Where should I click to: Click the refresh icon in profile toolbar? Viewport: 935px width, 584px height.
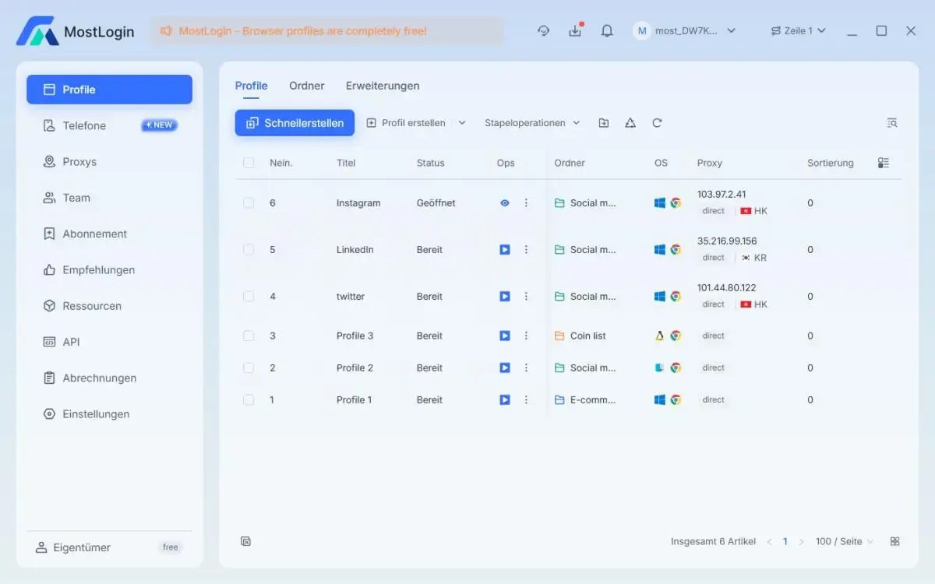coord(657,123)
